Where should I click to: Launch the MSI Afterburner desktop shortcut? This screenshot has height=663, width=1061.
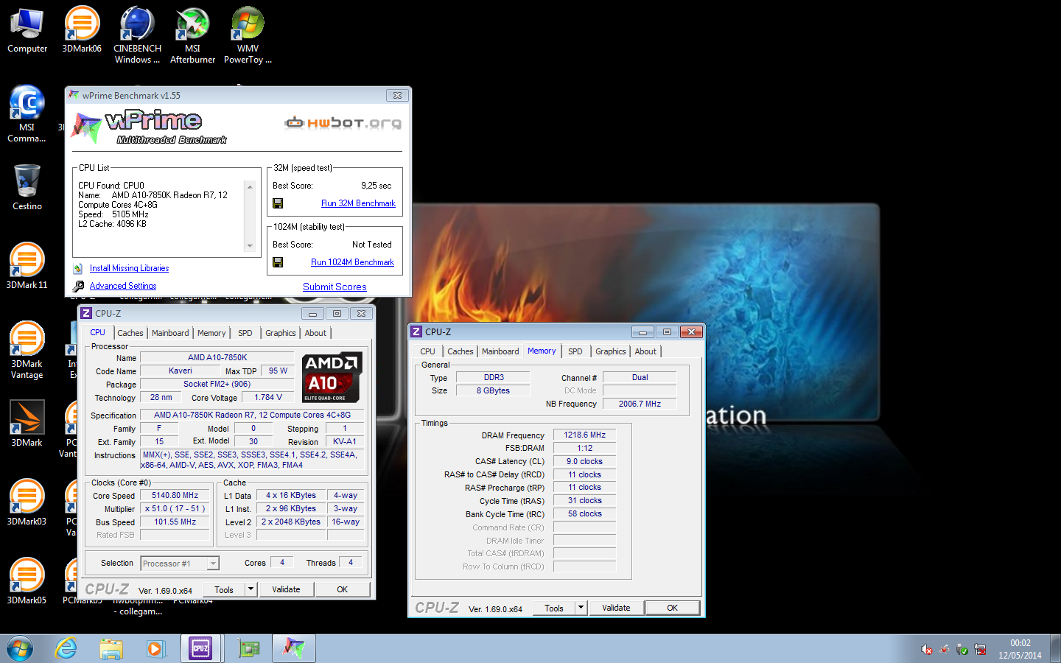tap(192, 35)
